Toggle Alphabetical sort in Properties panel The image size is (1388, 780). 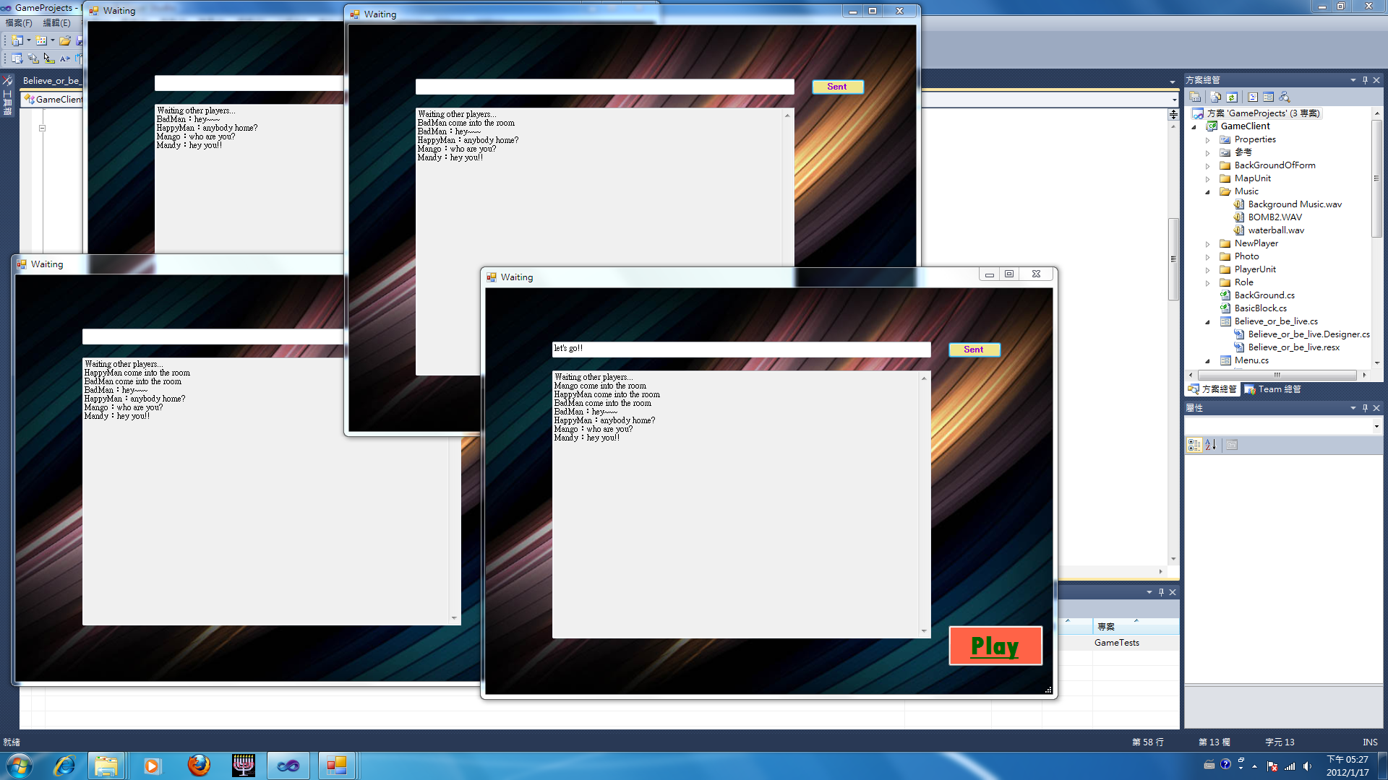[x=1211, y=445]
